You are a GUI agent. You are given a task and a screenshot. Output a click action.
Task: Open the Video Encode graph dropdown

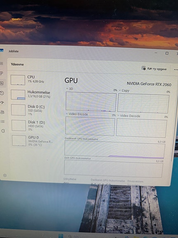click(x=77, y=114)
